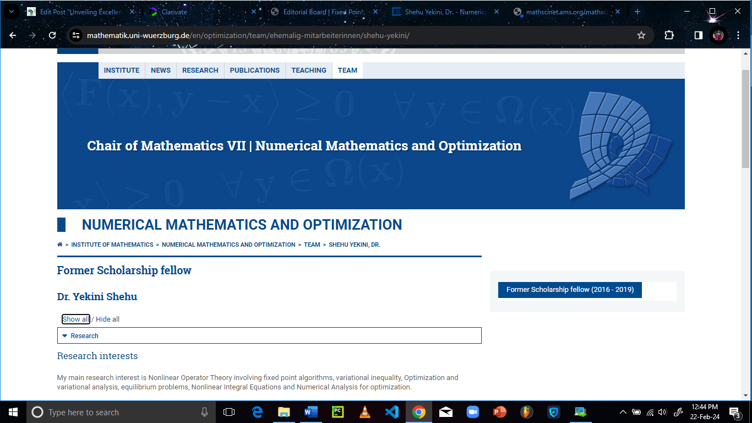
Task: Show hidden system tray icons
Action: (623, 412)
